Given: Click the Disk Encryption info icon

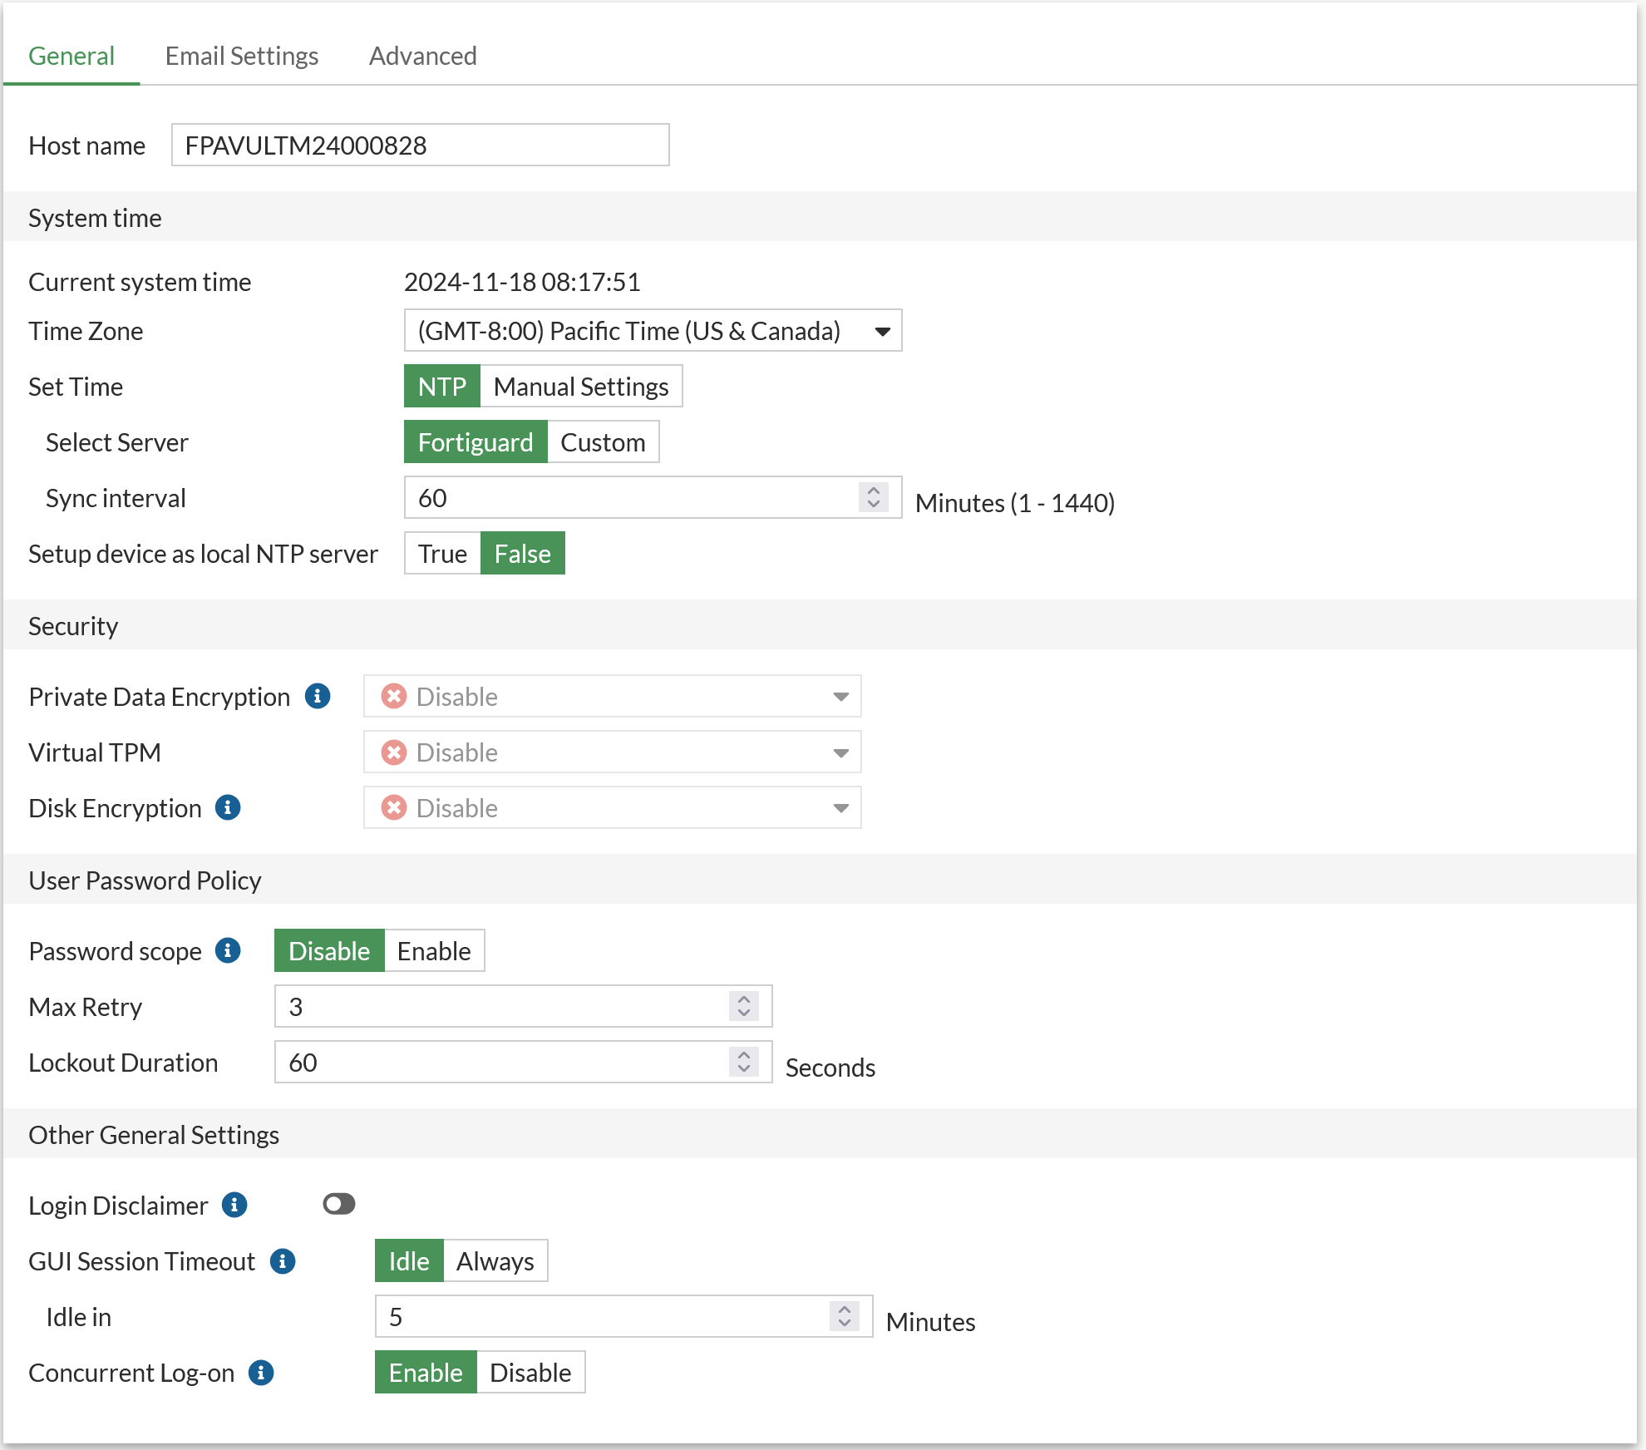Looking at the screenshot, I should 226,807.
